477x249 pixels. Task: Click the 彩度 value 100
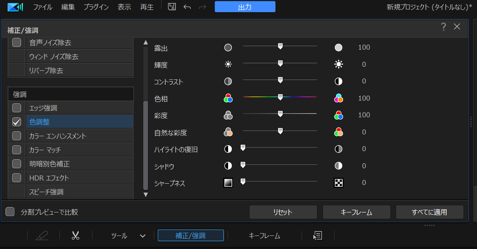[364, 115]
